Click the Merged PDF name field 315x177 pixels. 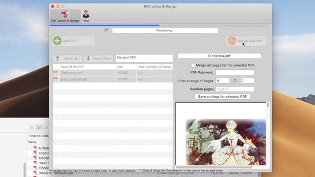pyautogui.click(x=144, y=58)
